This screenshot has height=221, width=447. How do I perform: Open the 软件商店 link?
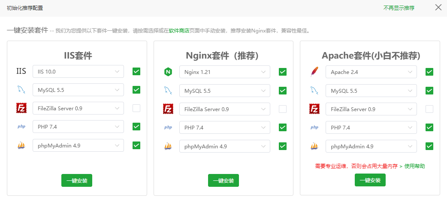(x=179, y=31)
